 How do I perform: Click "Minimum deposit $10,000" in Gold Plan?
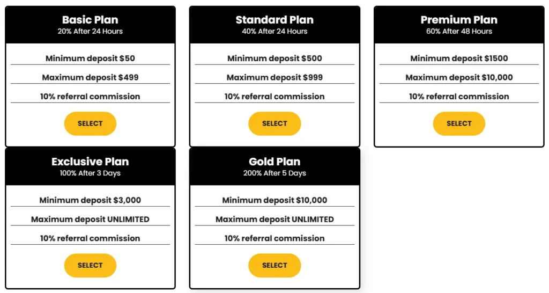(274, 200)
